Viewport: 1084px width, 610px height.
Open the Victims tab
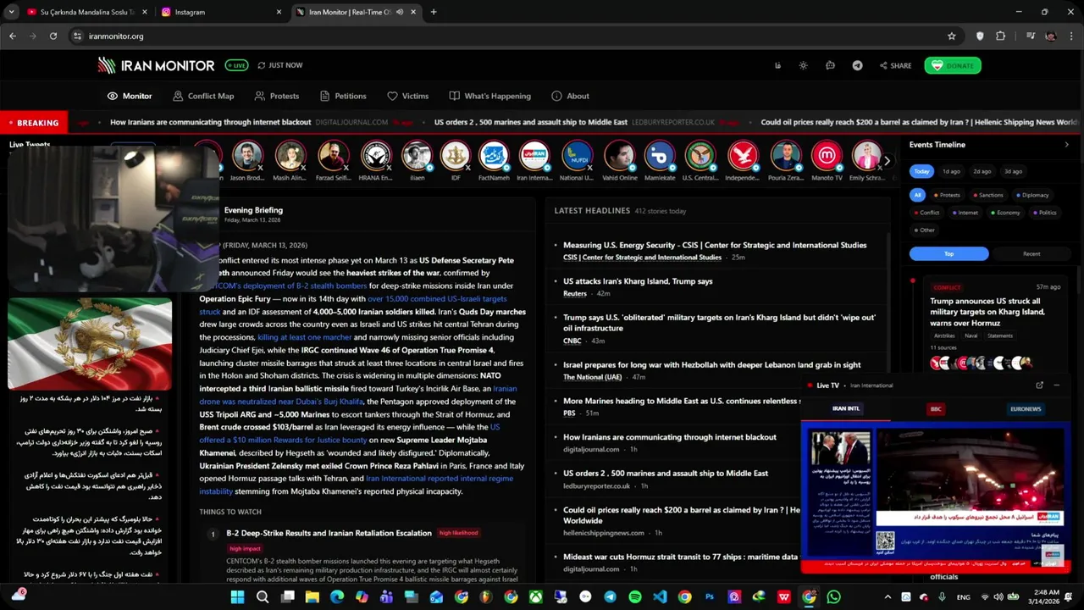pos(408,96)
